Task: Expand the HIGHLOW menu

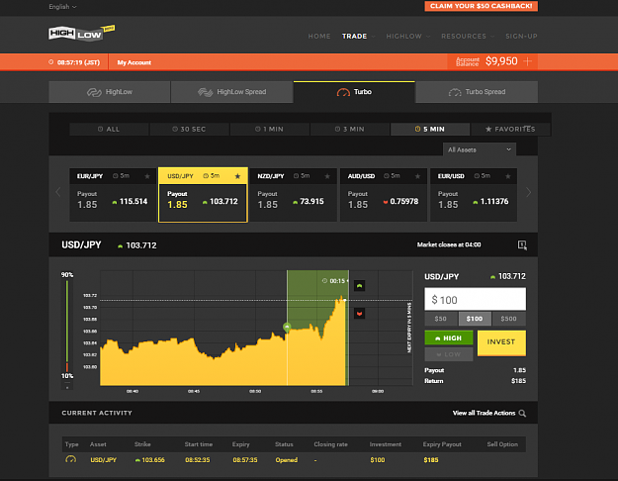Action: pyautogui.click(x=407, y=37)
